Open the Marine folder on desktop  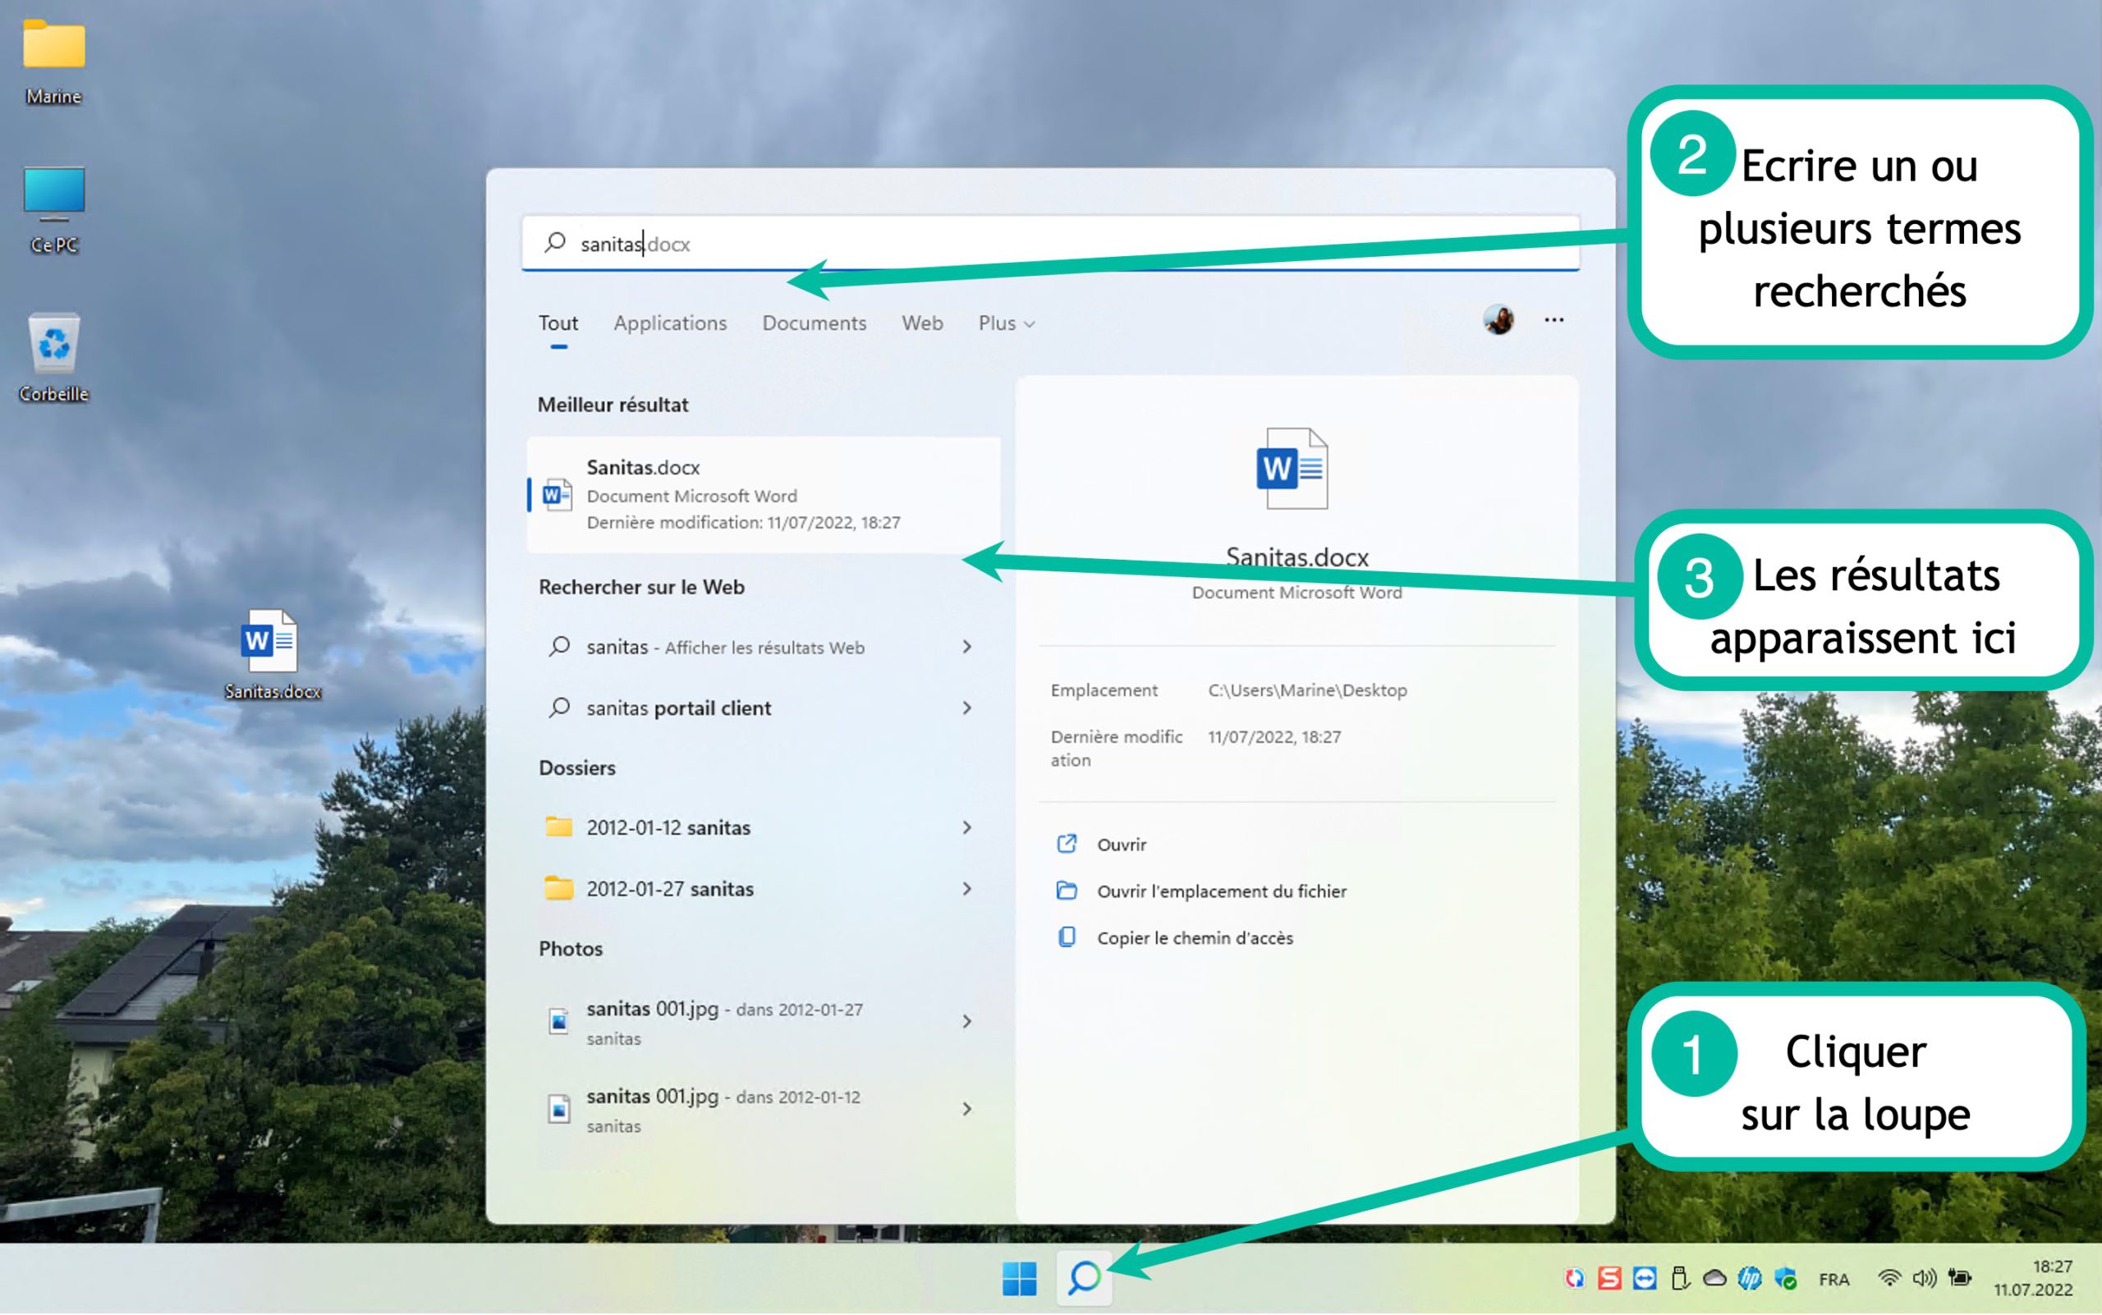point(54,46)
